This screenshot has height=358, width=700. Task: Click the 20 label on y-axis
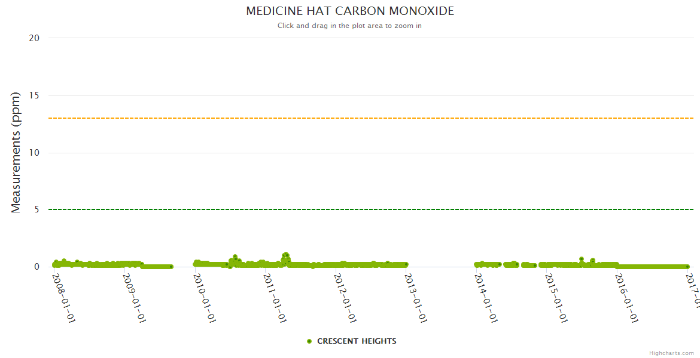point(34,38)
